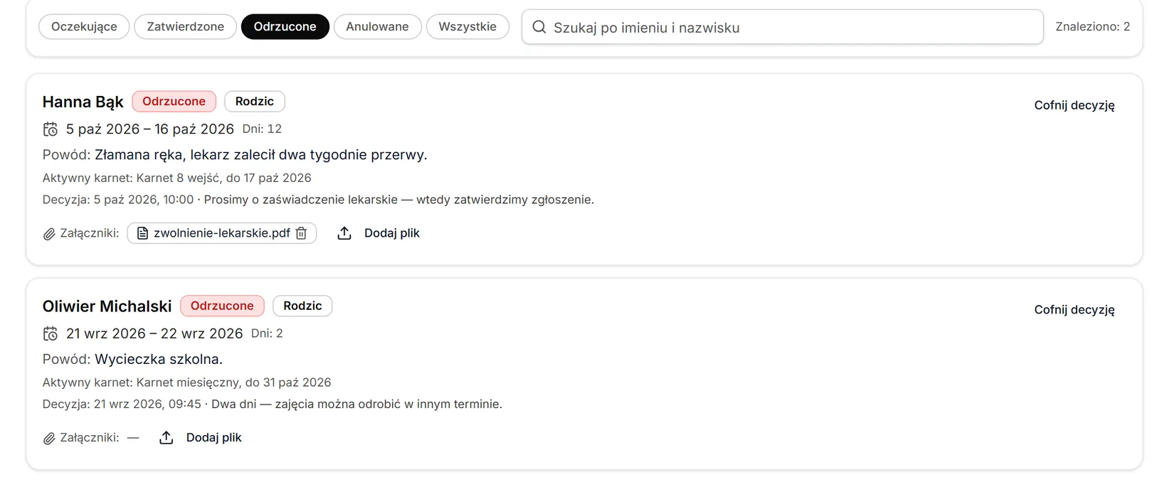The image size is (1167, 482).
Task: Show the Anulowane requests tab
Action: pyautogui.click(x=377, y=27)
